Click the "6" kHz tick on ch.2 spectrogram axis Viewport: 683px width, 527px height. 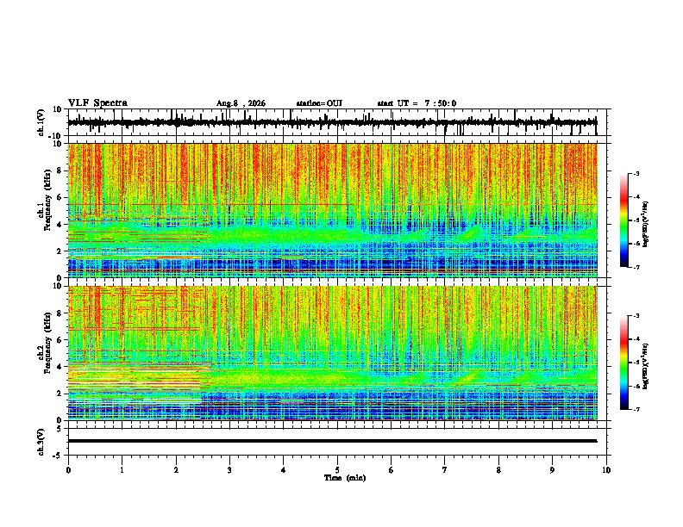coord(60,339)
